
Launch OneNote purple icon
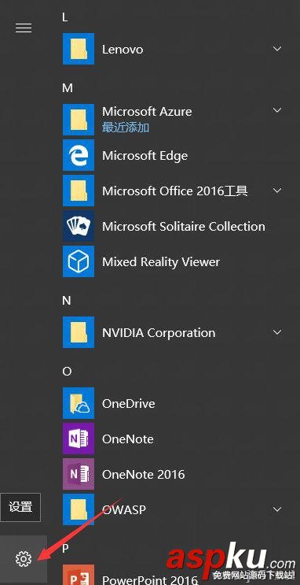pos(79,439)
